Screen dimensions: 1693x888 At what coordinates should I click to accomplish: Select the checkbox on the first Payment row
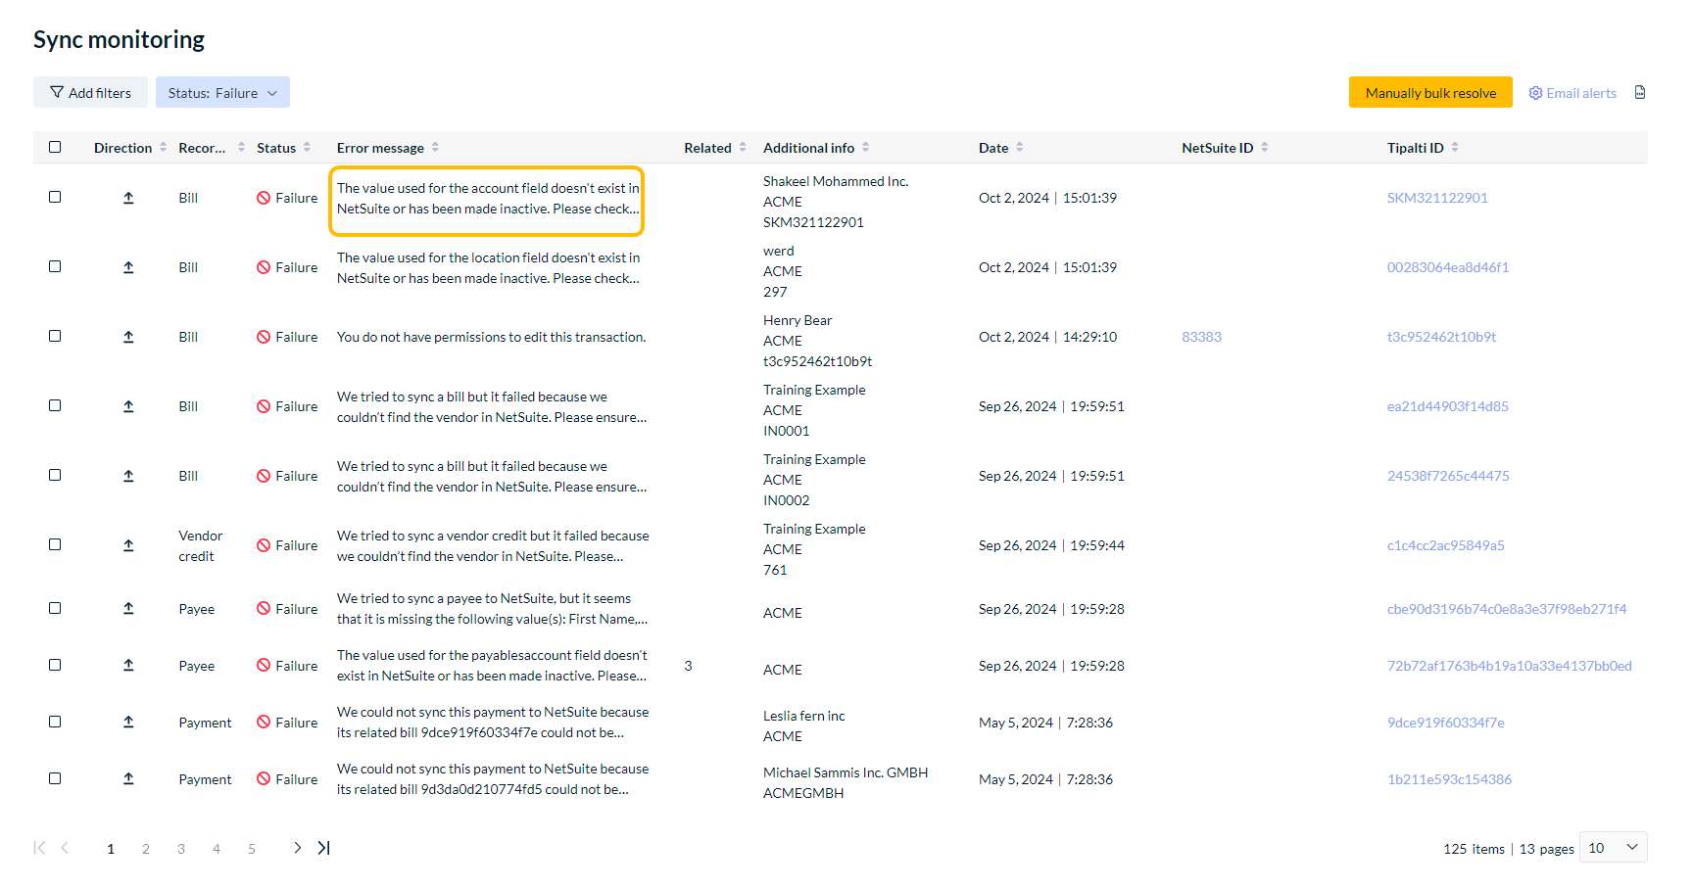55,722
